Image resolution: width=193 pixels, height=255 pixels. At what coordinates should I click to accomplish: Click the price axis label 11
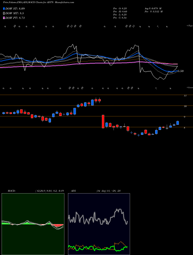click(x=185, y=96)
